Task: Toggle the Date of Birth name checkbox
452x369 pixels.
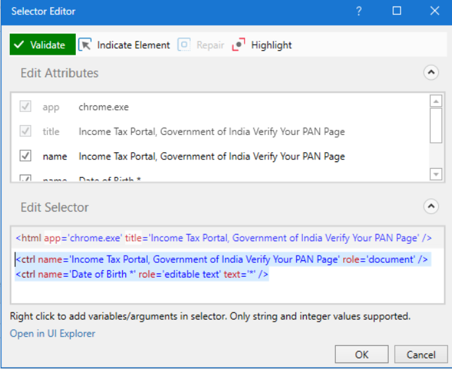Action: pos(25,179)
